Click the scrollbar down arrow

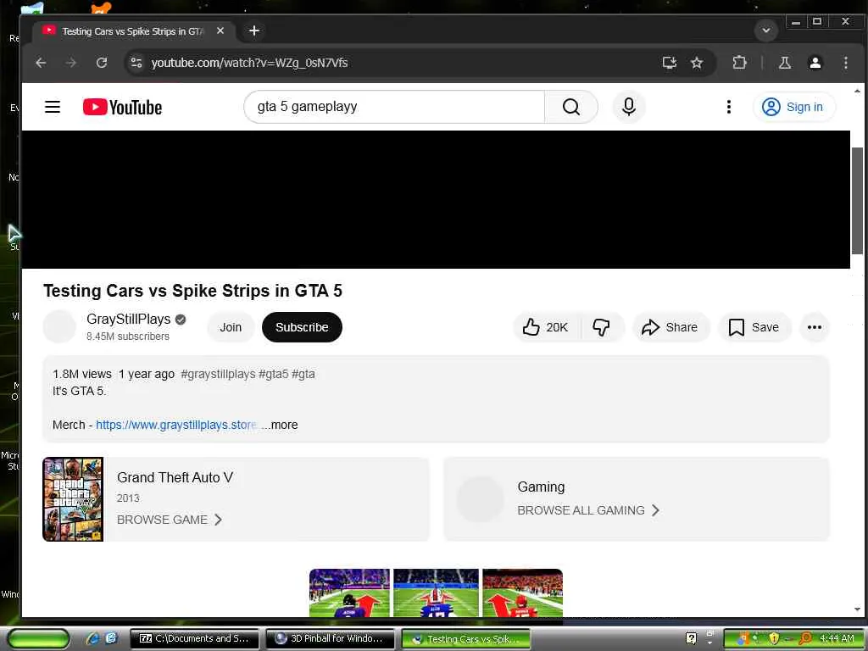click(857, 609)
